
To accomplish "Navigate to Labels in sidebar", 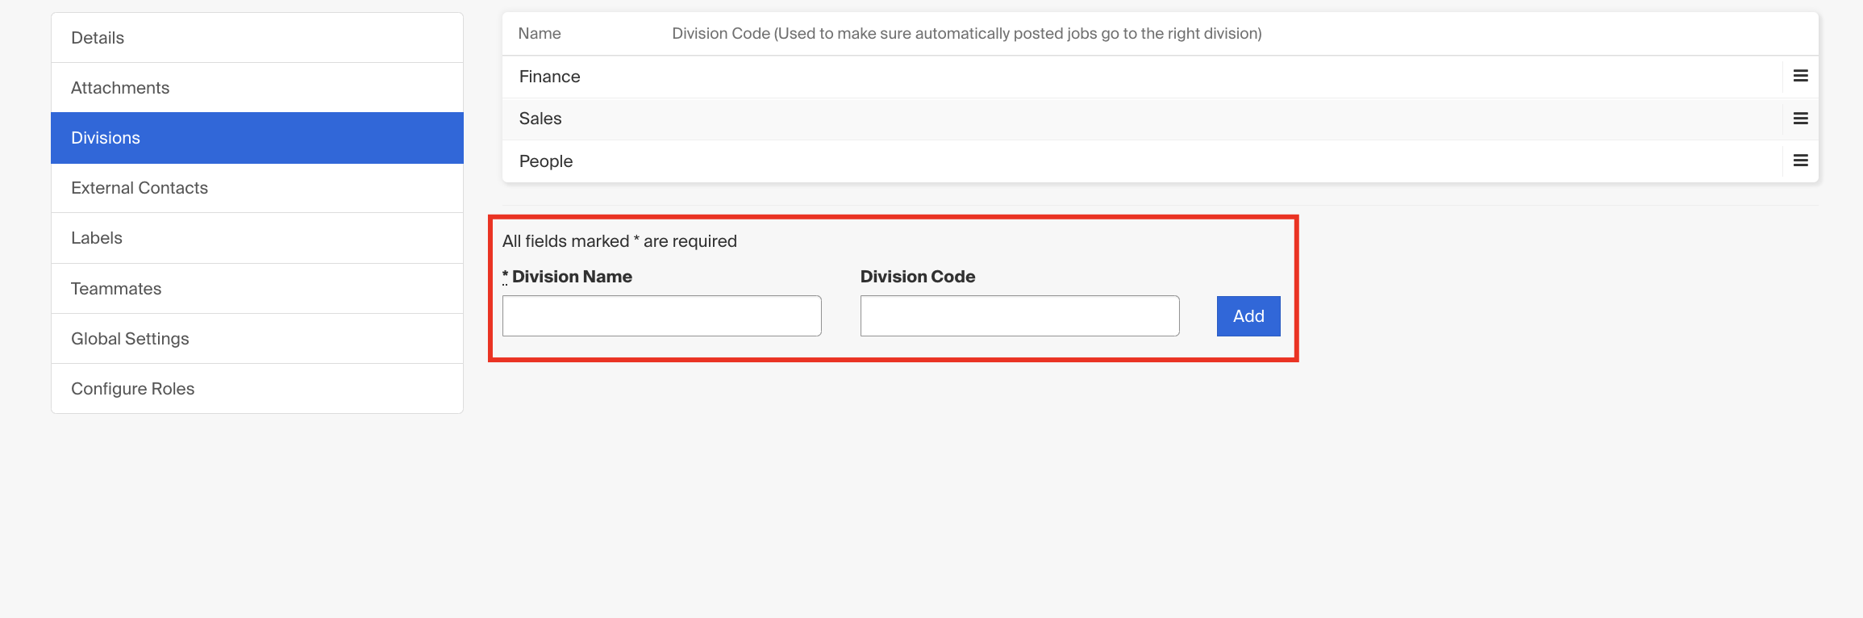I will point(257,238).
